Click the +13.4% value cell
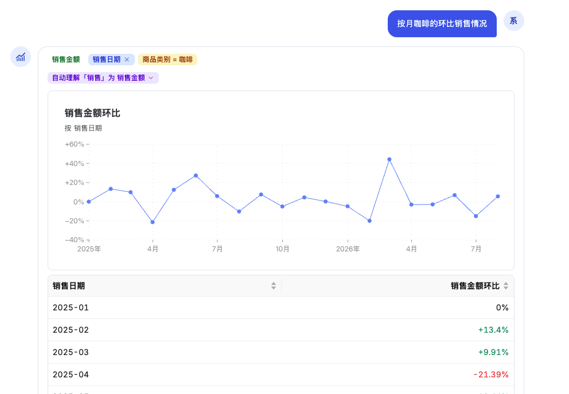 (x=493, y=330)
